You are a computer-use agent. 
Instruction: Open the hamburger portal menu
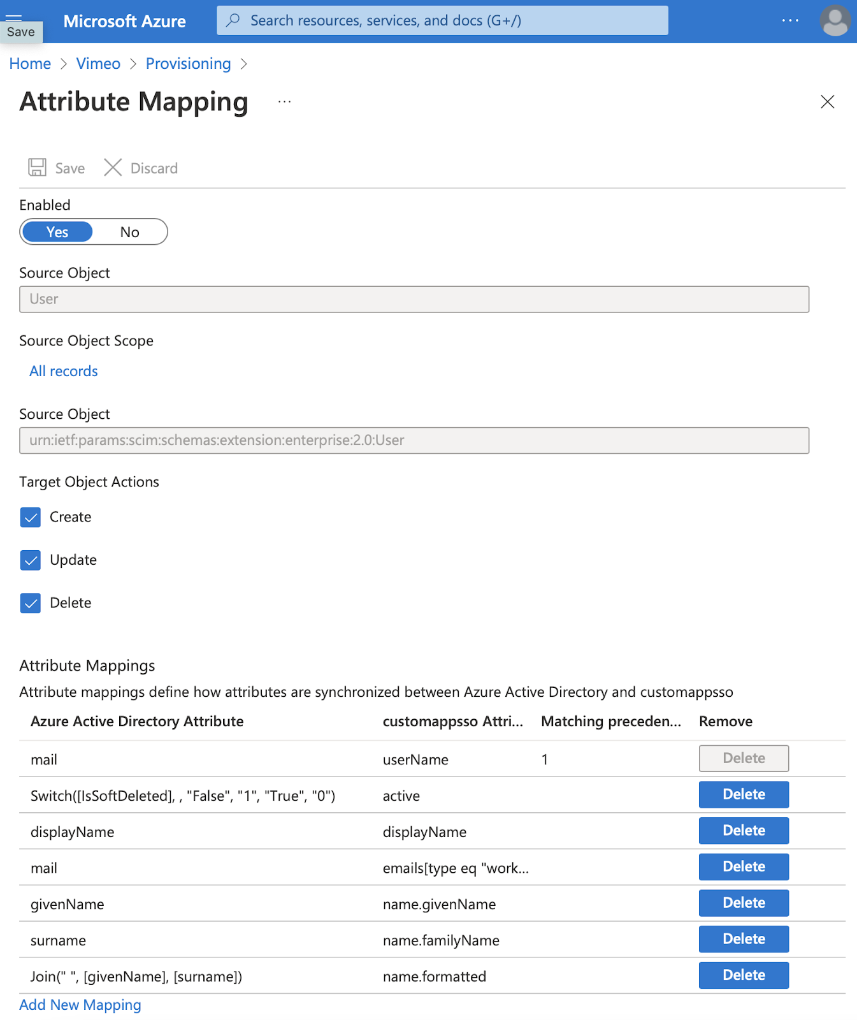(14, 17)
